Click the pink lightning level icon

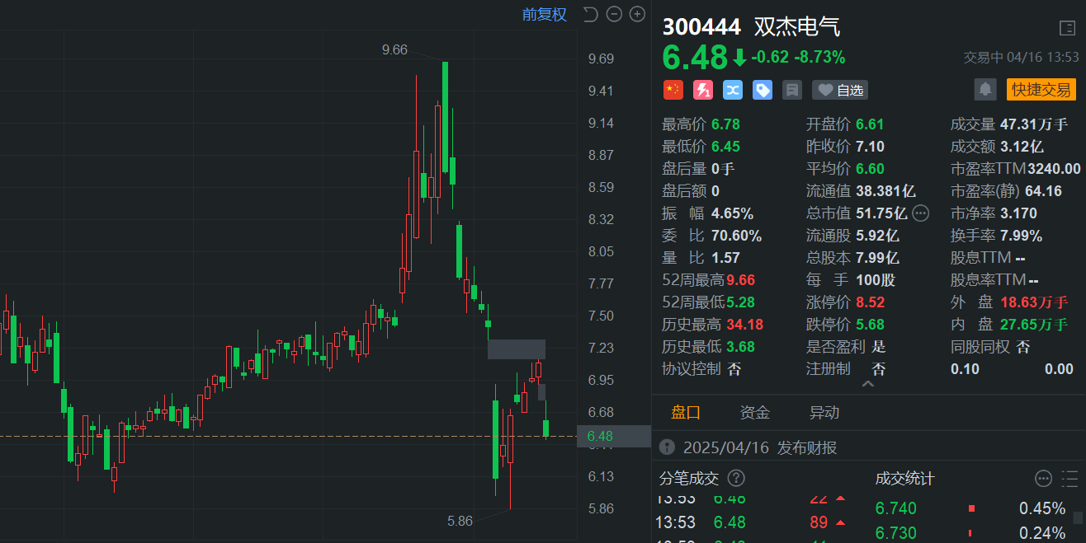(703, 90)
